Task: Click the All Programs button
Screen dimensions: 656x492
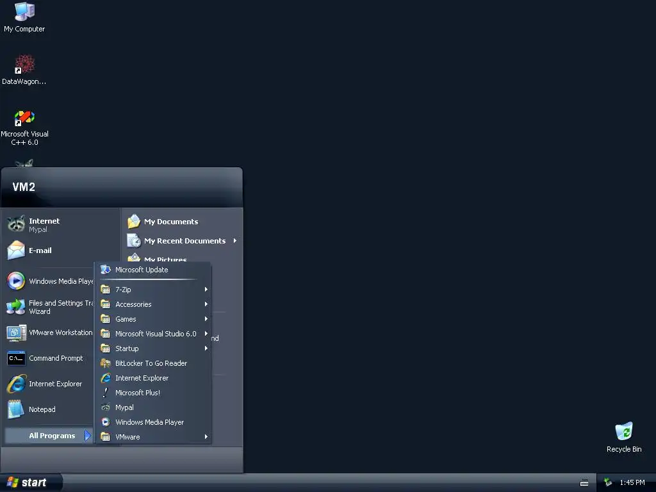Action: (49, 436)
